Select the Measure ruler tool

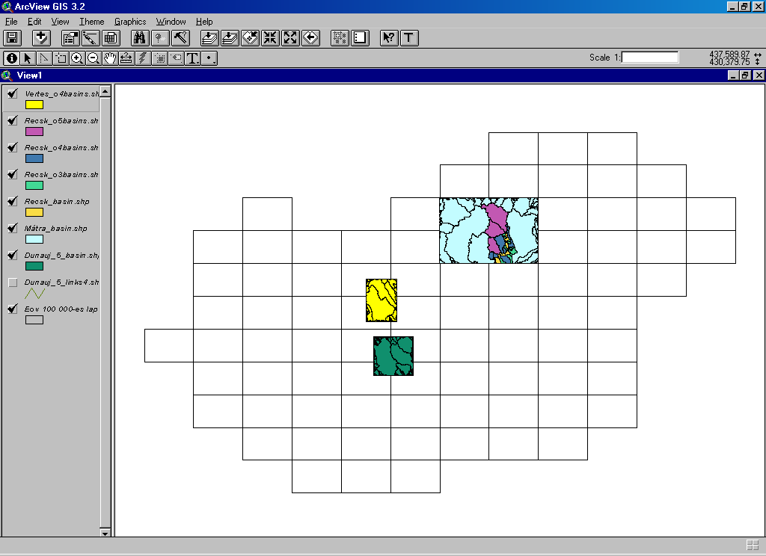[x=126, y=58]
